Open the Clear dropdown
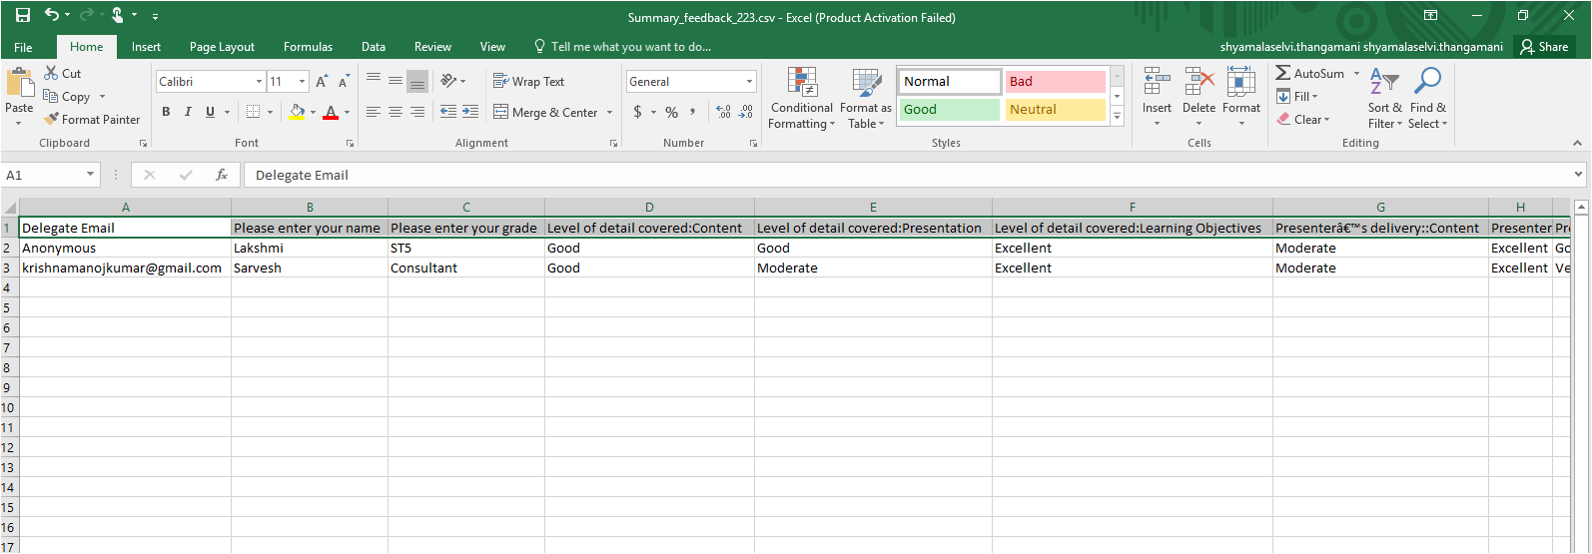 [1303, 120]
